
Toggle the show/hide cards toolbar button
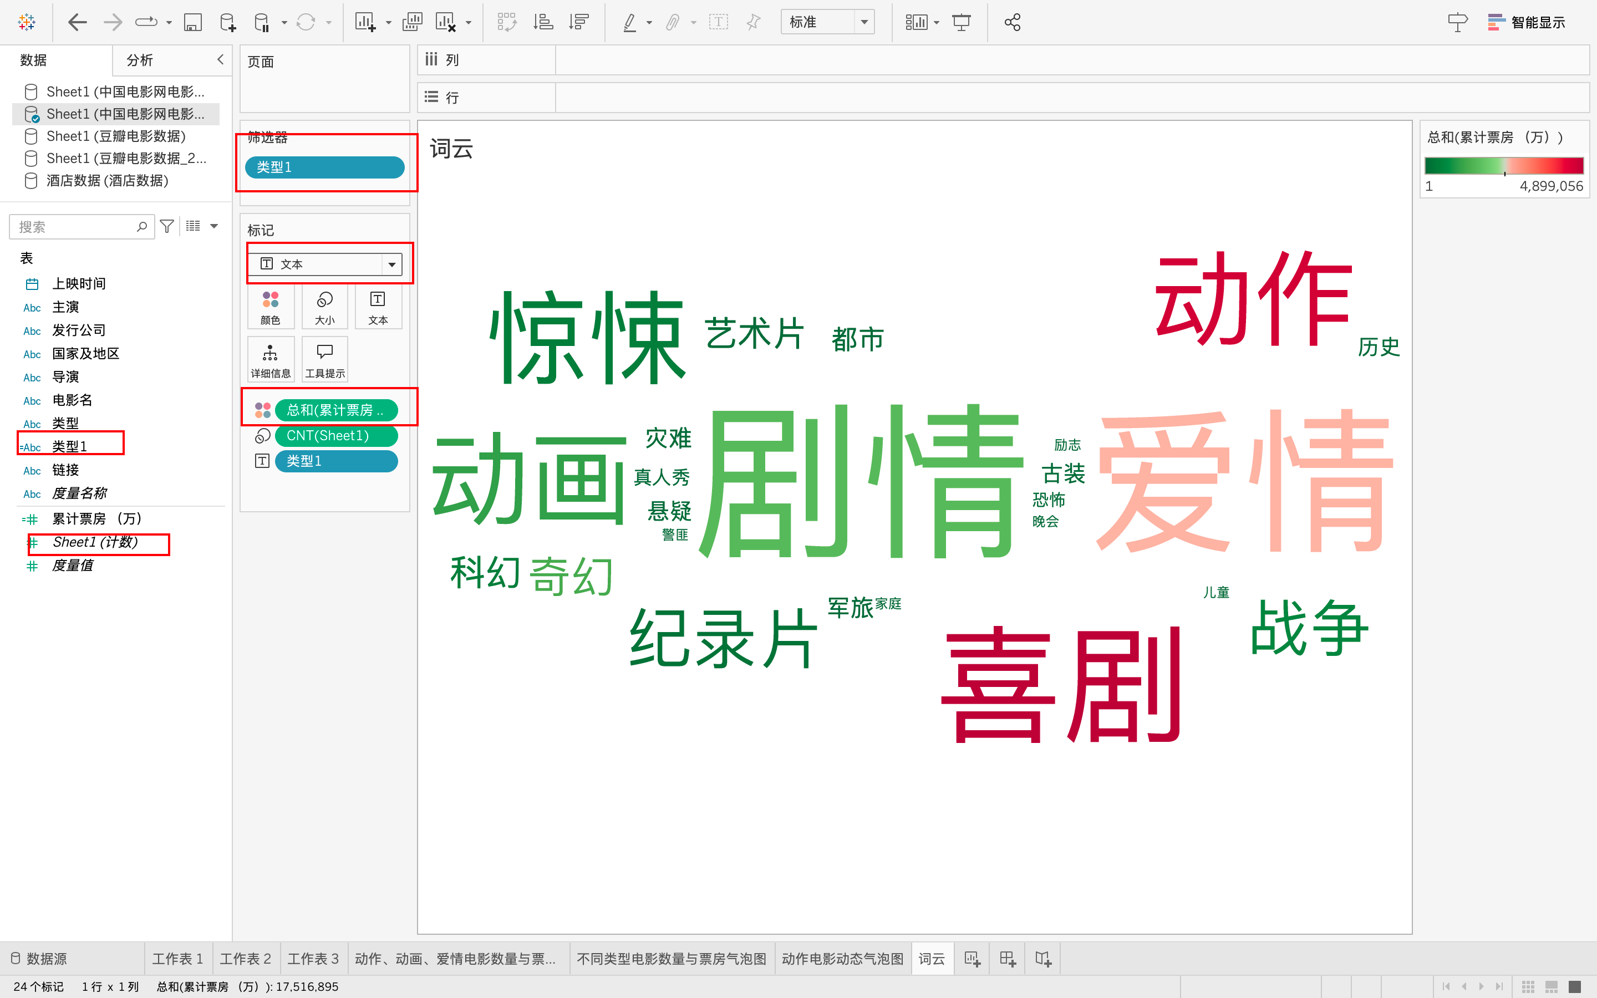point(917,22)
